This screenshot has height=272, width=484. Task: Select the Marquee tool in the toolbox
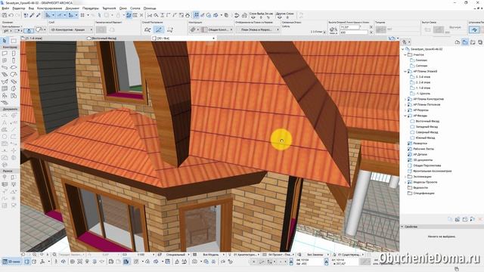tap(14, 41)
